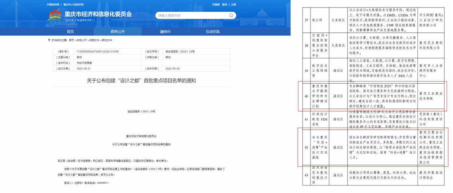
Task: Click the 注册 register link
Action: [234, 5]
